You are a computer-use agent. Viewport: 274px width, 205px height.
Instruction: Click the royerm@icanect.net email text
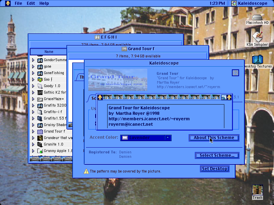[131, 124]
